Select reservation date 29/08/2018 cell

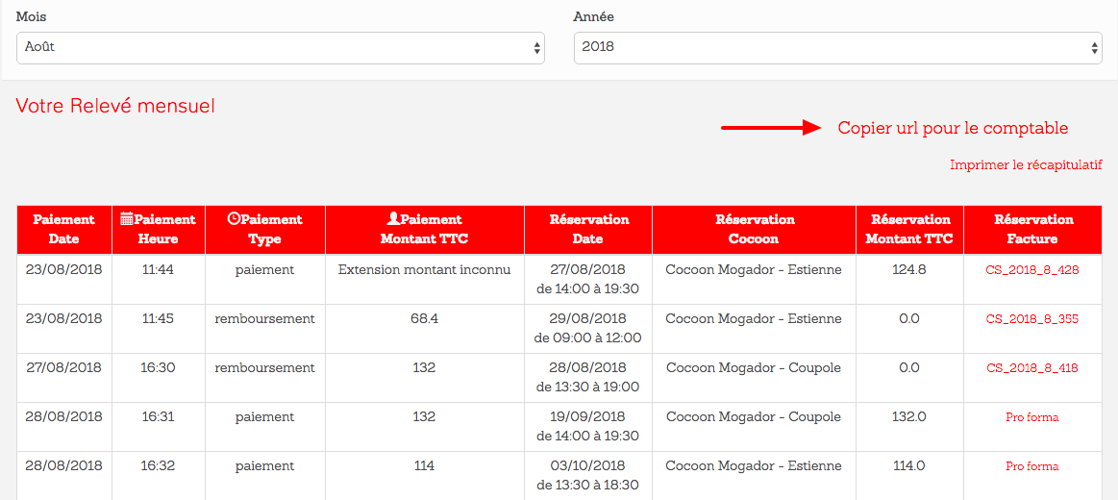pyautogui.click(x=588, y=328)
